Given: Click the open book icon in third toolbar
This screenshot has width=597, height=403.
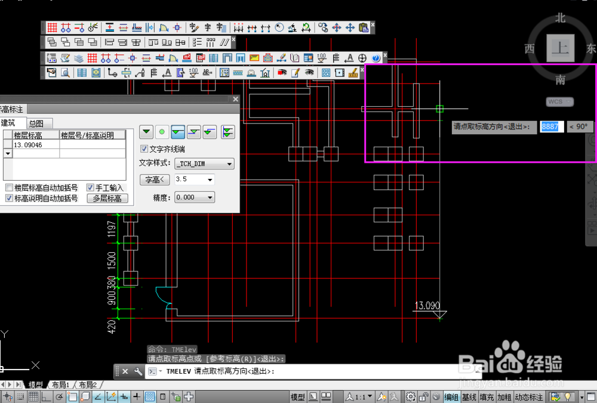Looking at the screenshot, I should 295,58.
